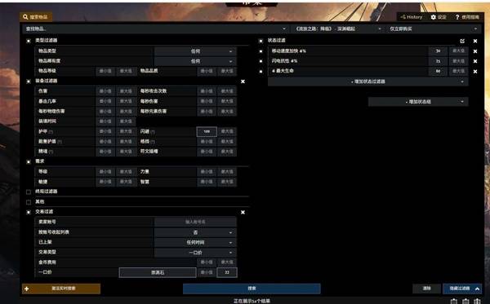Viewport: 490px width, 304px height.
Task: Open the 已上架 time dropdown
Action: (195, 243)
